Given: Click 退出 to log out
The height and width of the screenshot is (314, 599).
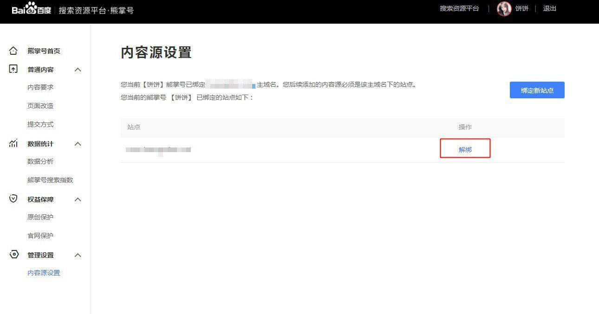Looking at the screenshot, I should point(550,8).
